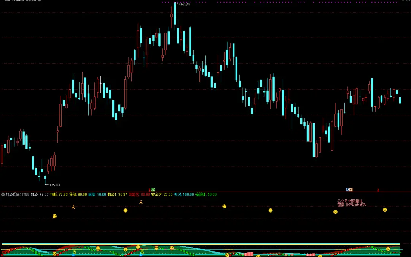Select the 天线: 100.00 value
411x257 pixels.
[184, 194]
